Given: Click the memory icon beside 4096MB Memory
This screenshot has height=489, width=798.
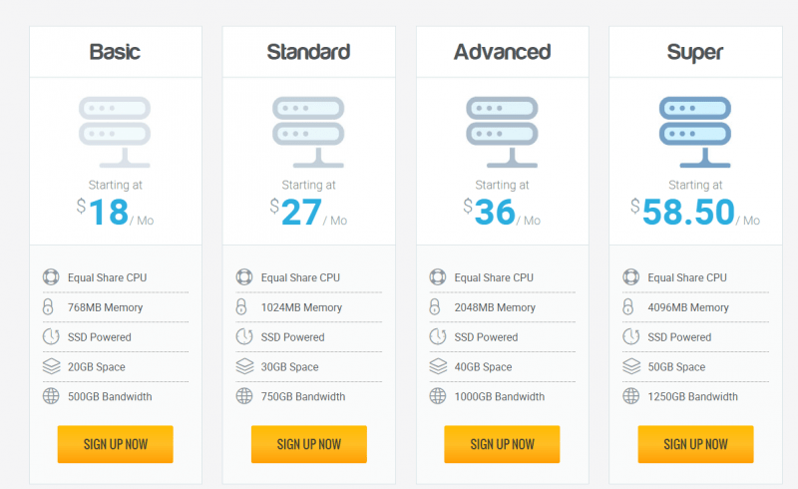Looking at the screenshot, I should coord(628,306).
